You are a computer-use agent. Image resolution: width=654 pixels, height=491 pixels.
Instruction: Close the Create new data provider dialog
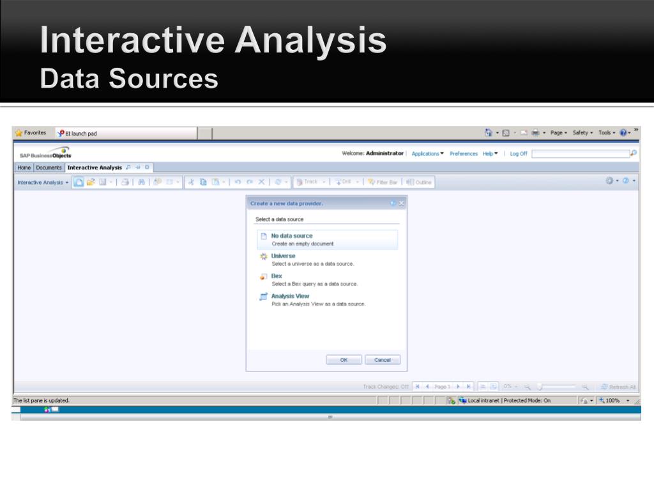tap(401, 203)
